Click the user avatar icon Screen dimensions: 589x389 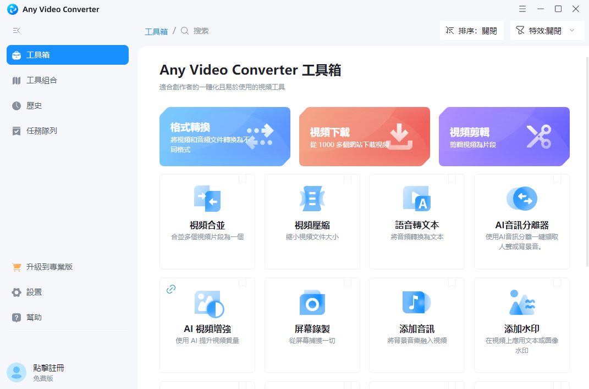(16, 373)
